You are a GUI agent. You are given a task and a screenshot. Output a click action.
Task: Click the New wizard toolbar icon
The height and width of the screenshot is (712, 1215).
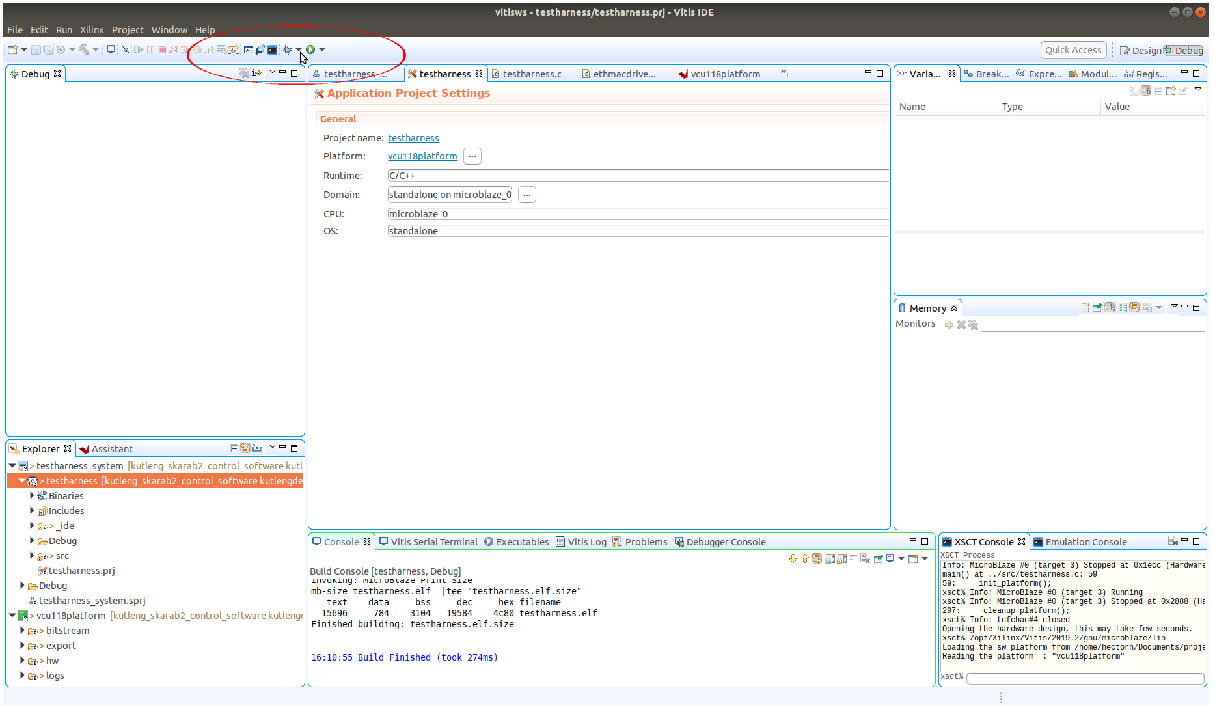(12, 49)
